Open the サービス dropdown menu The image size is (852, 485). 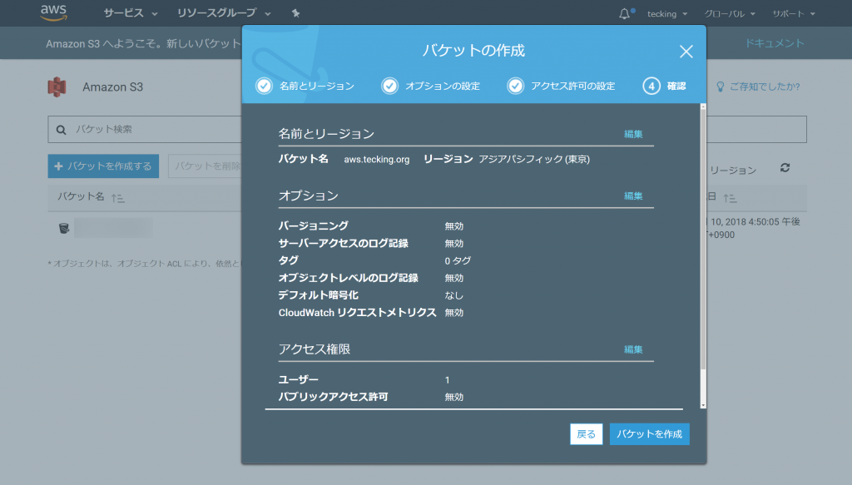tap(131, 13)
